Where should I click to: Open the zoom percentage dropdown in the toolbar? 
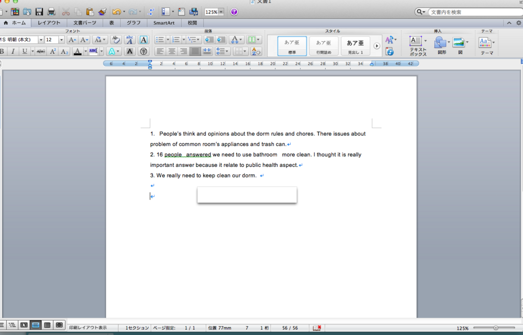221,12
